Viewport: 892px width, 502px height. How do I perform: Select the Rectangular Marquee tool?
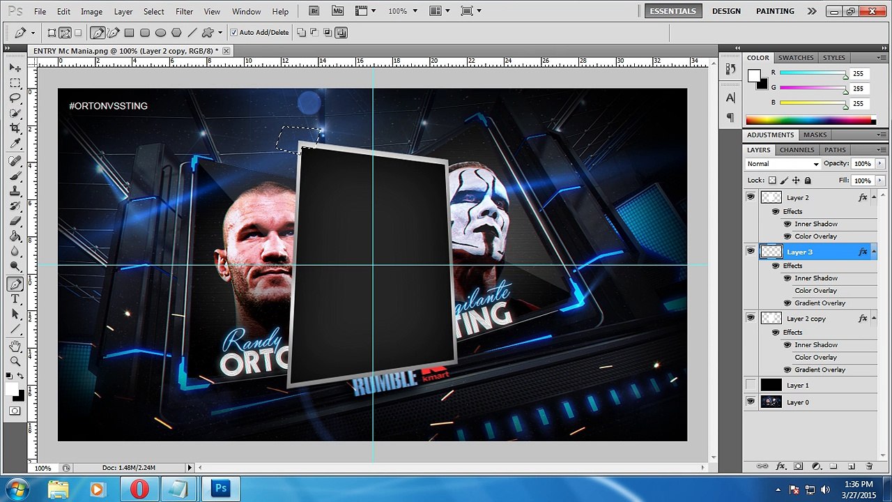click(x=15, y=83)
